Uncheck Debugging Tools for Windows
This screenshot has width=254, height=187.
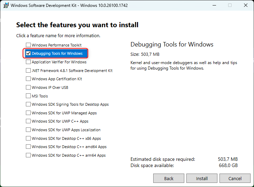[x=28, y=53]
